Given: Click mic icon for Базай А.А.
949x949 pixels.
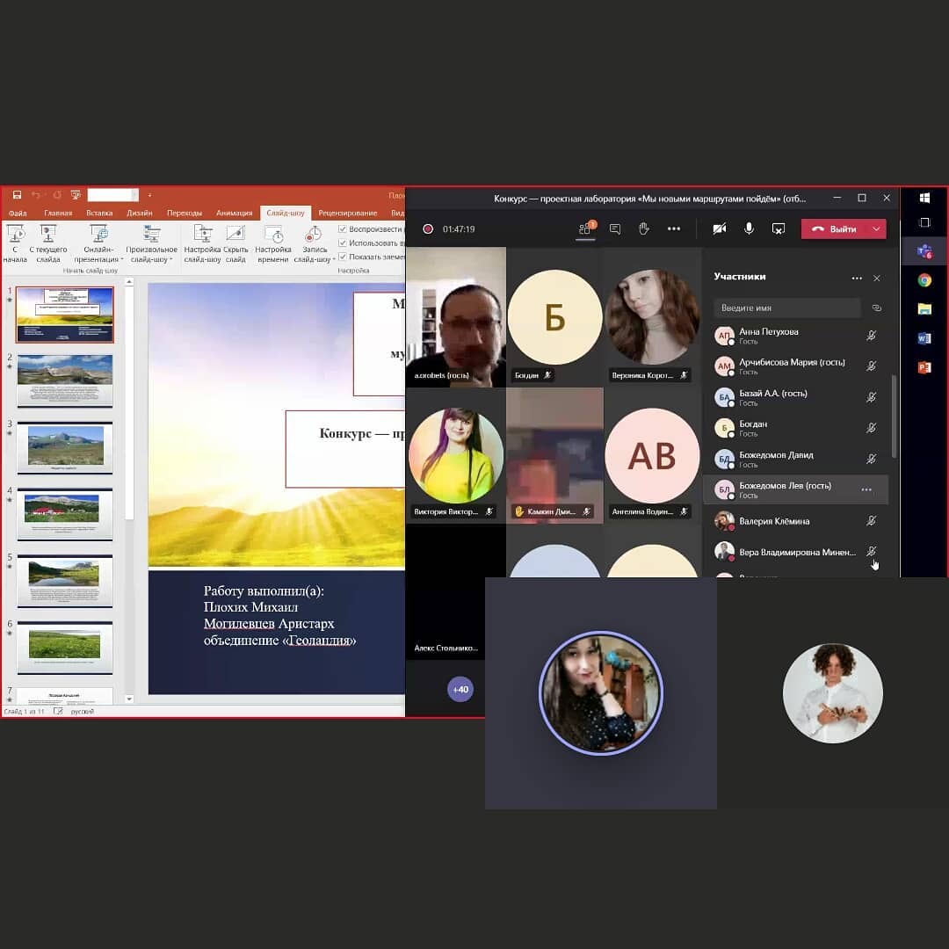Looking at the screenshot, I should 871,397.
